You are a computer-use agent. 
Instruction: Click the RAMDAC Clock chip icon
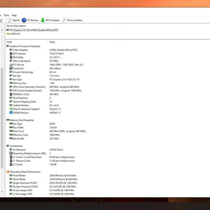coord(11,94)
